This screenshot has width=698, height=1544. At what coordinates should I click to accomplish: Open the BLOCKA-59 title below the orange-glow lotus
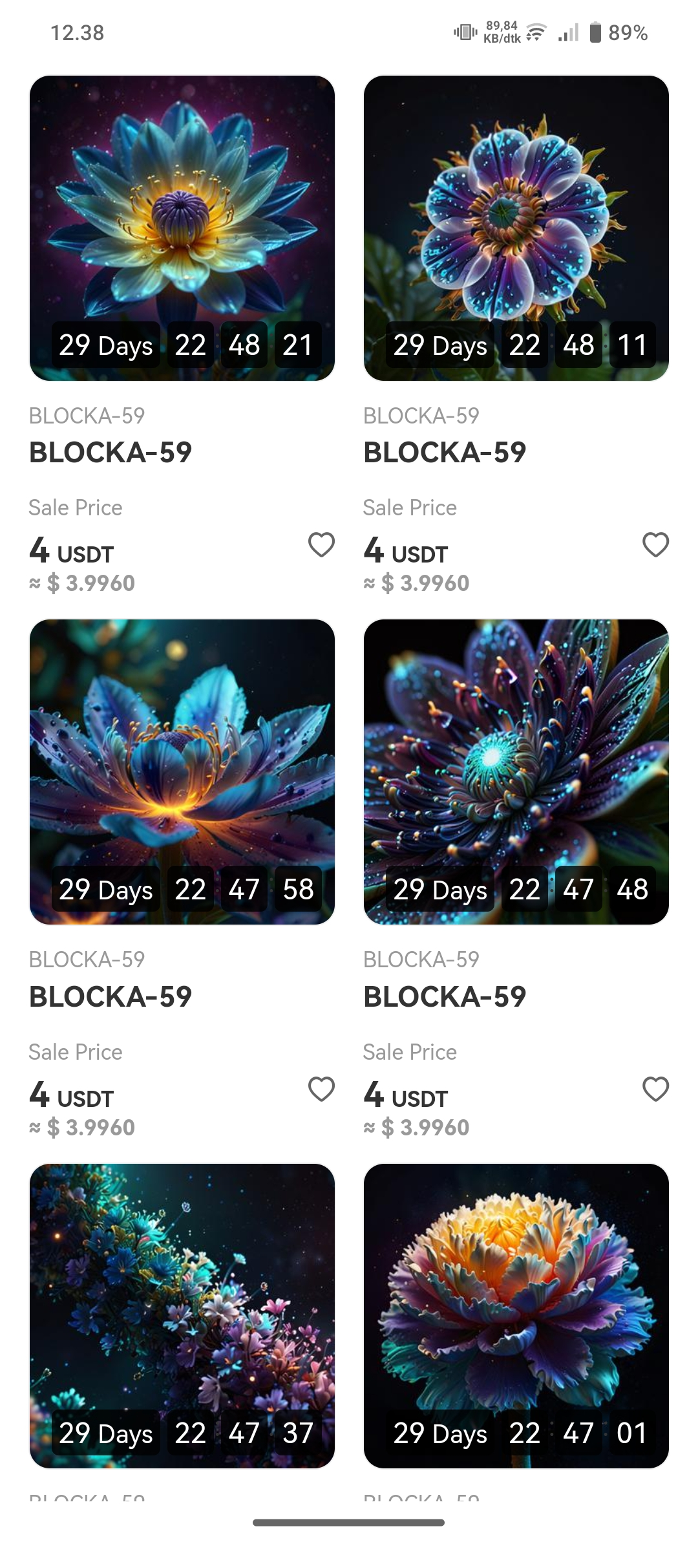(x=111, y=996)
